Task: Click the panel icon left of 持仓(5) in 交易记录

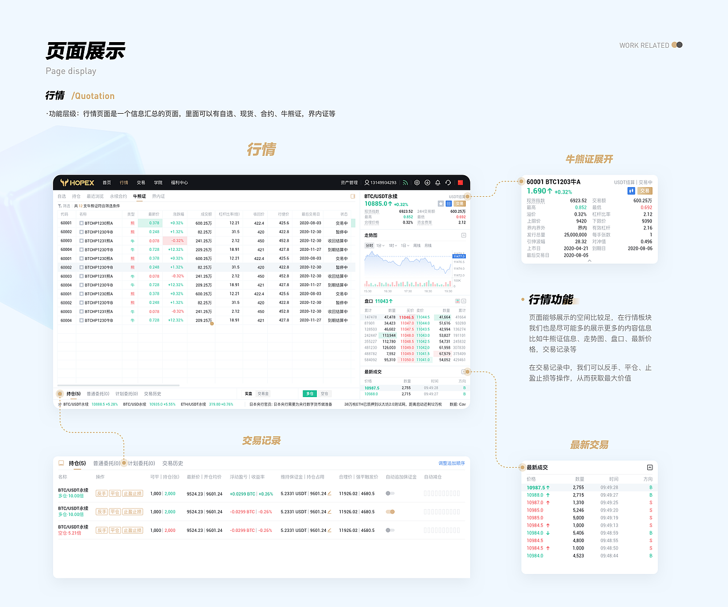Action: pyautogui.click(x=61, y=463)
